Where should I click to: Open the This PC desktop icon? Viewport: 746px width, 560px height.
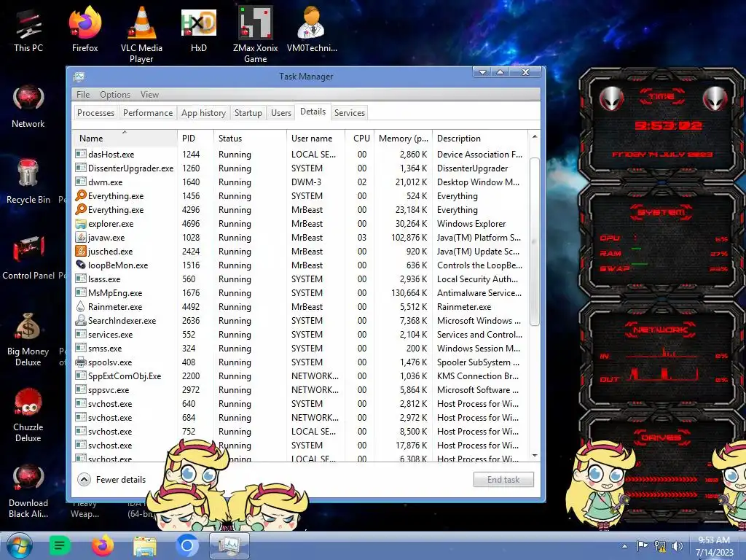[x=28, y=29]
